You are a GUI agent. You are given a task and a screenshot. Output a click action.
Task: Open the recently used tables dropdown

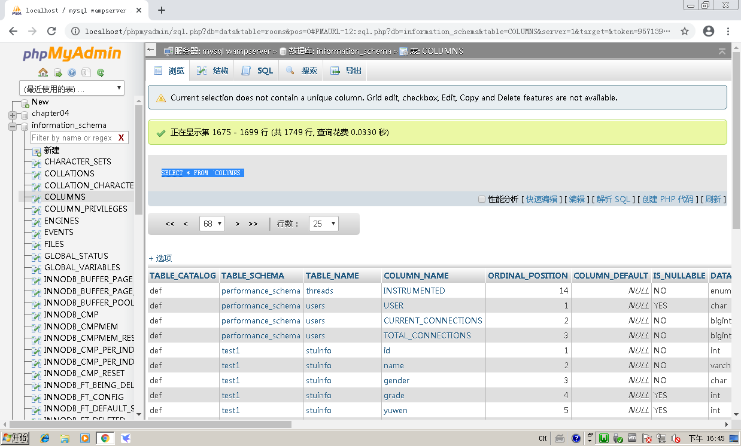72,88
